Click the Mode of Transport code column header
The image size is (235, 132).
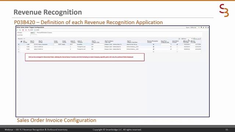click(73, 41)
